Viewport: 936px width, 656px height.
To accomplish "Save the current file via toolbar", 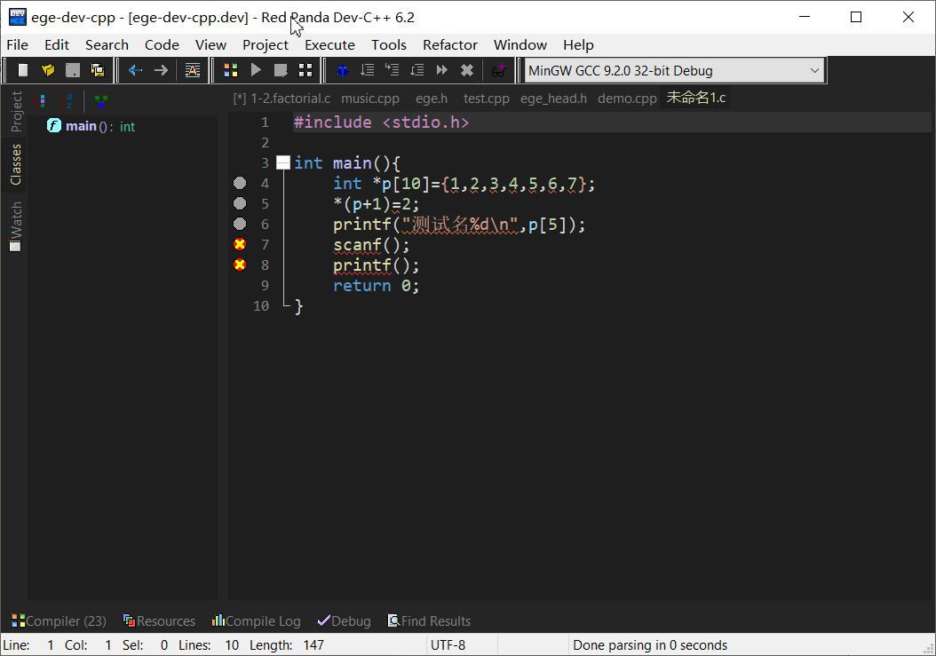I will (73, 70).
